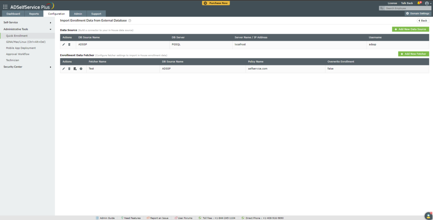Viewport: 433px width, 220px height.
Task: Select Approval Workflow in the sidebar
Action: click(x=18, y=54)
